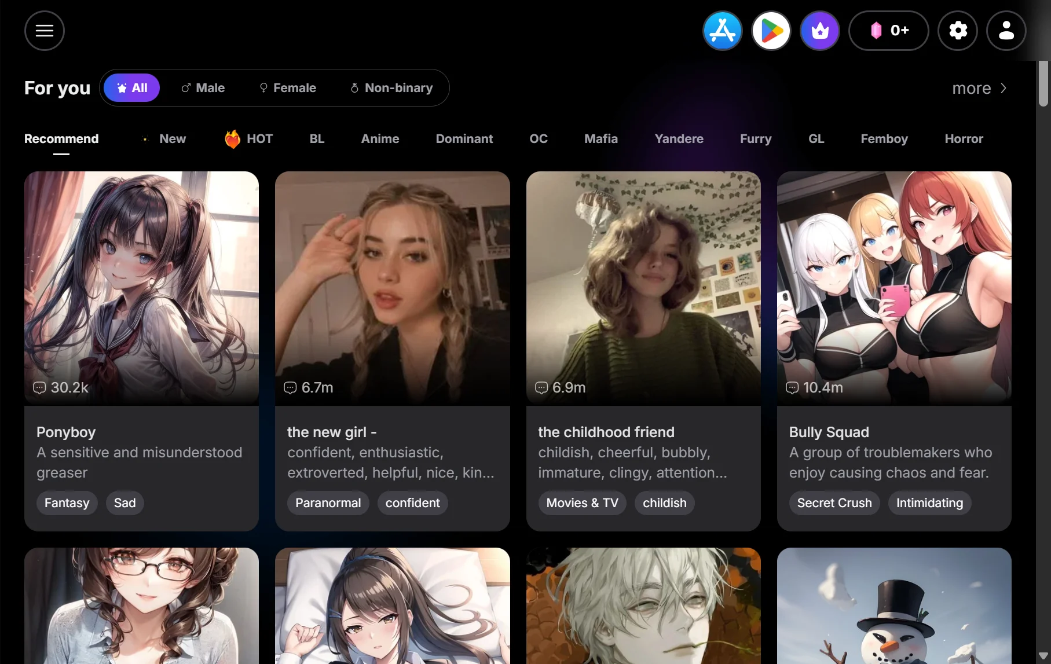Viewport: 1051px width, 664px height.
Task: Open the Bully Squad character card
Action: coord(893,289)
